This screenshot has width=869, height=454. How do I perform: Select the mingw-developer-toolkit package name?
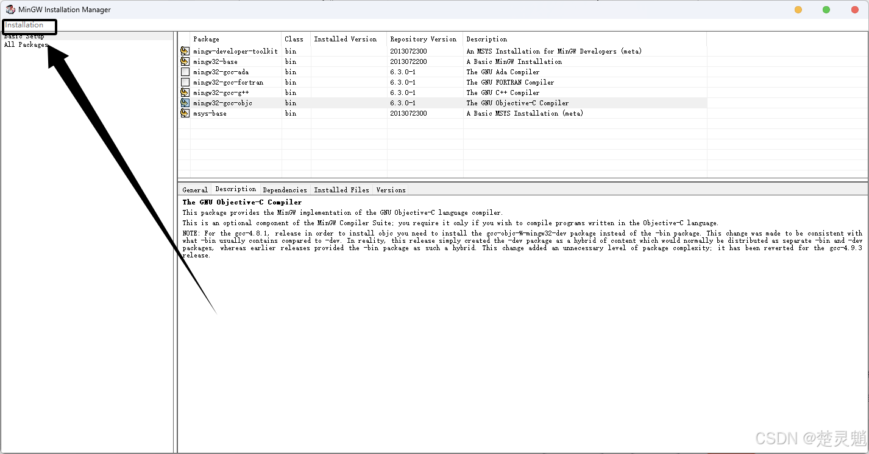(235, 51)
